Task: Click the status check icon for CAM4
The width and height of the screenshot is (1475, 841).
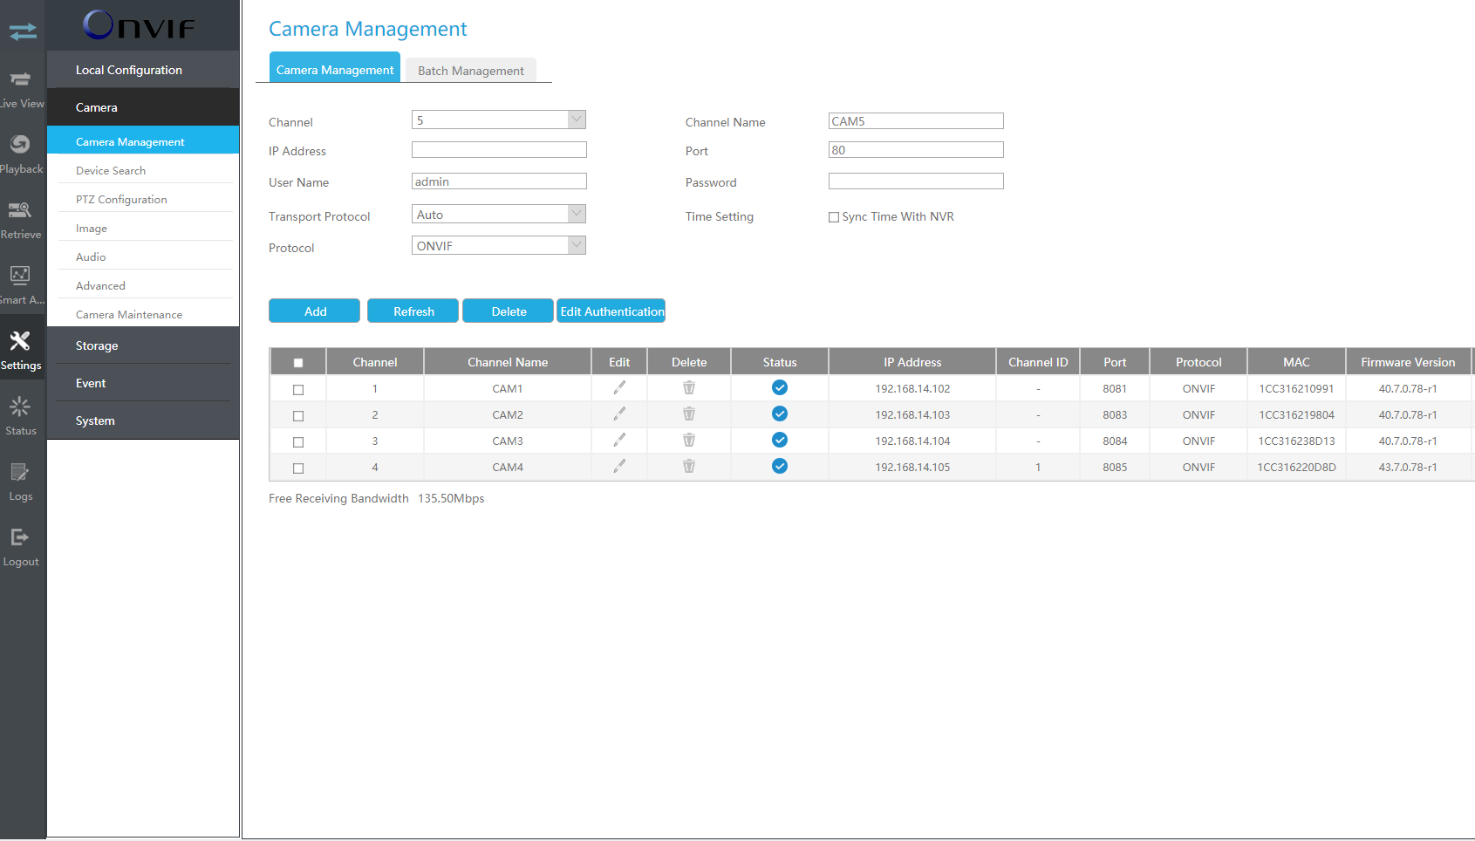Action: (780, 466)
